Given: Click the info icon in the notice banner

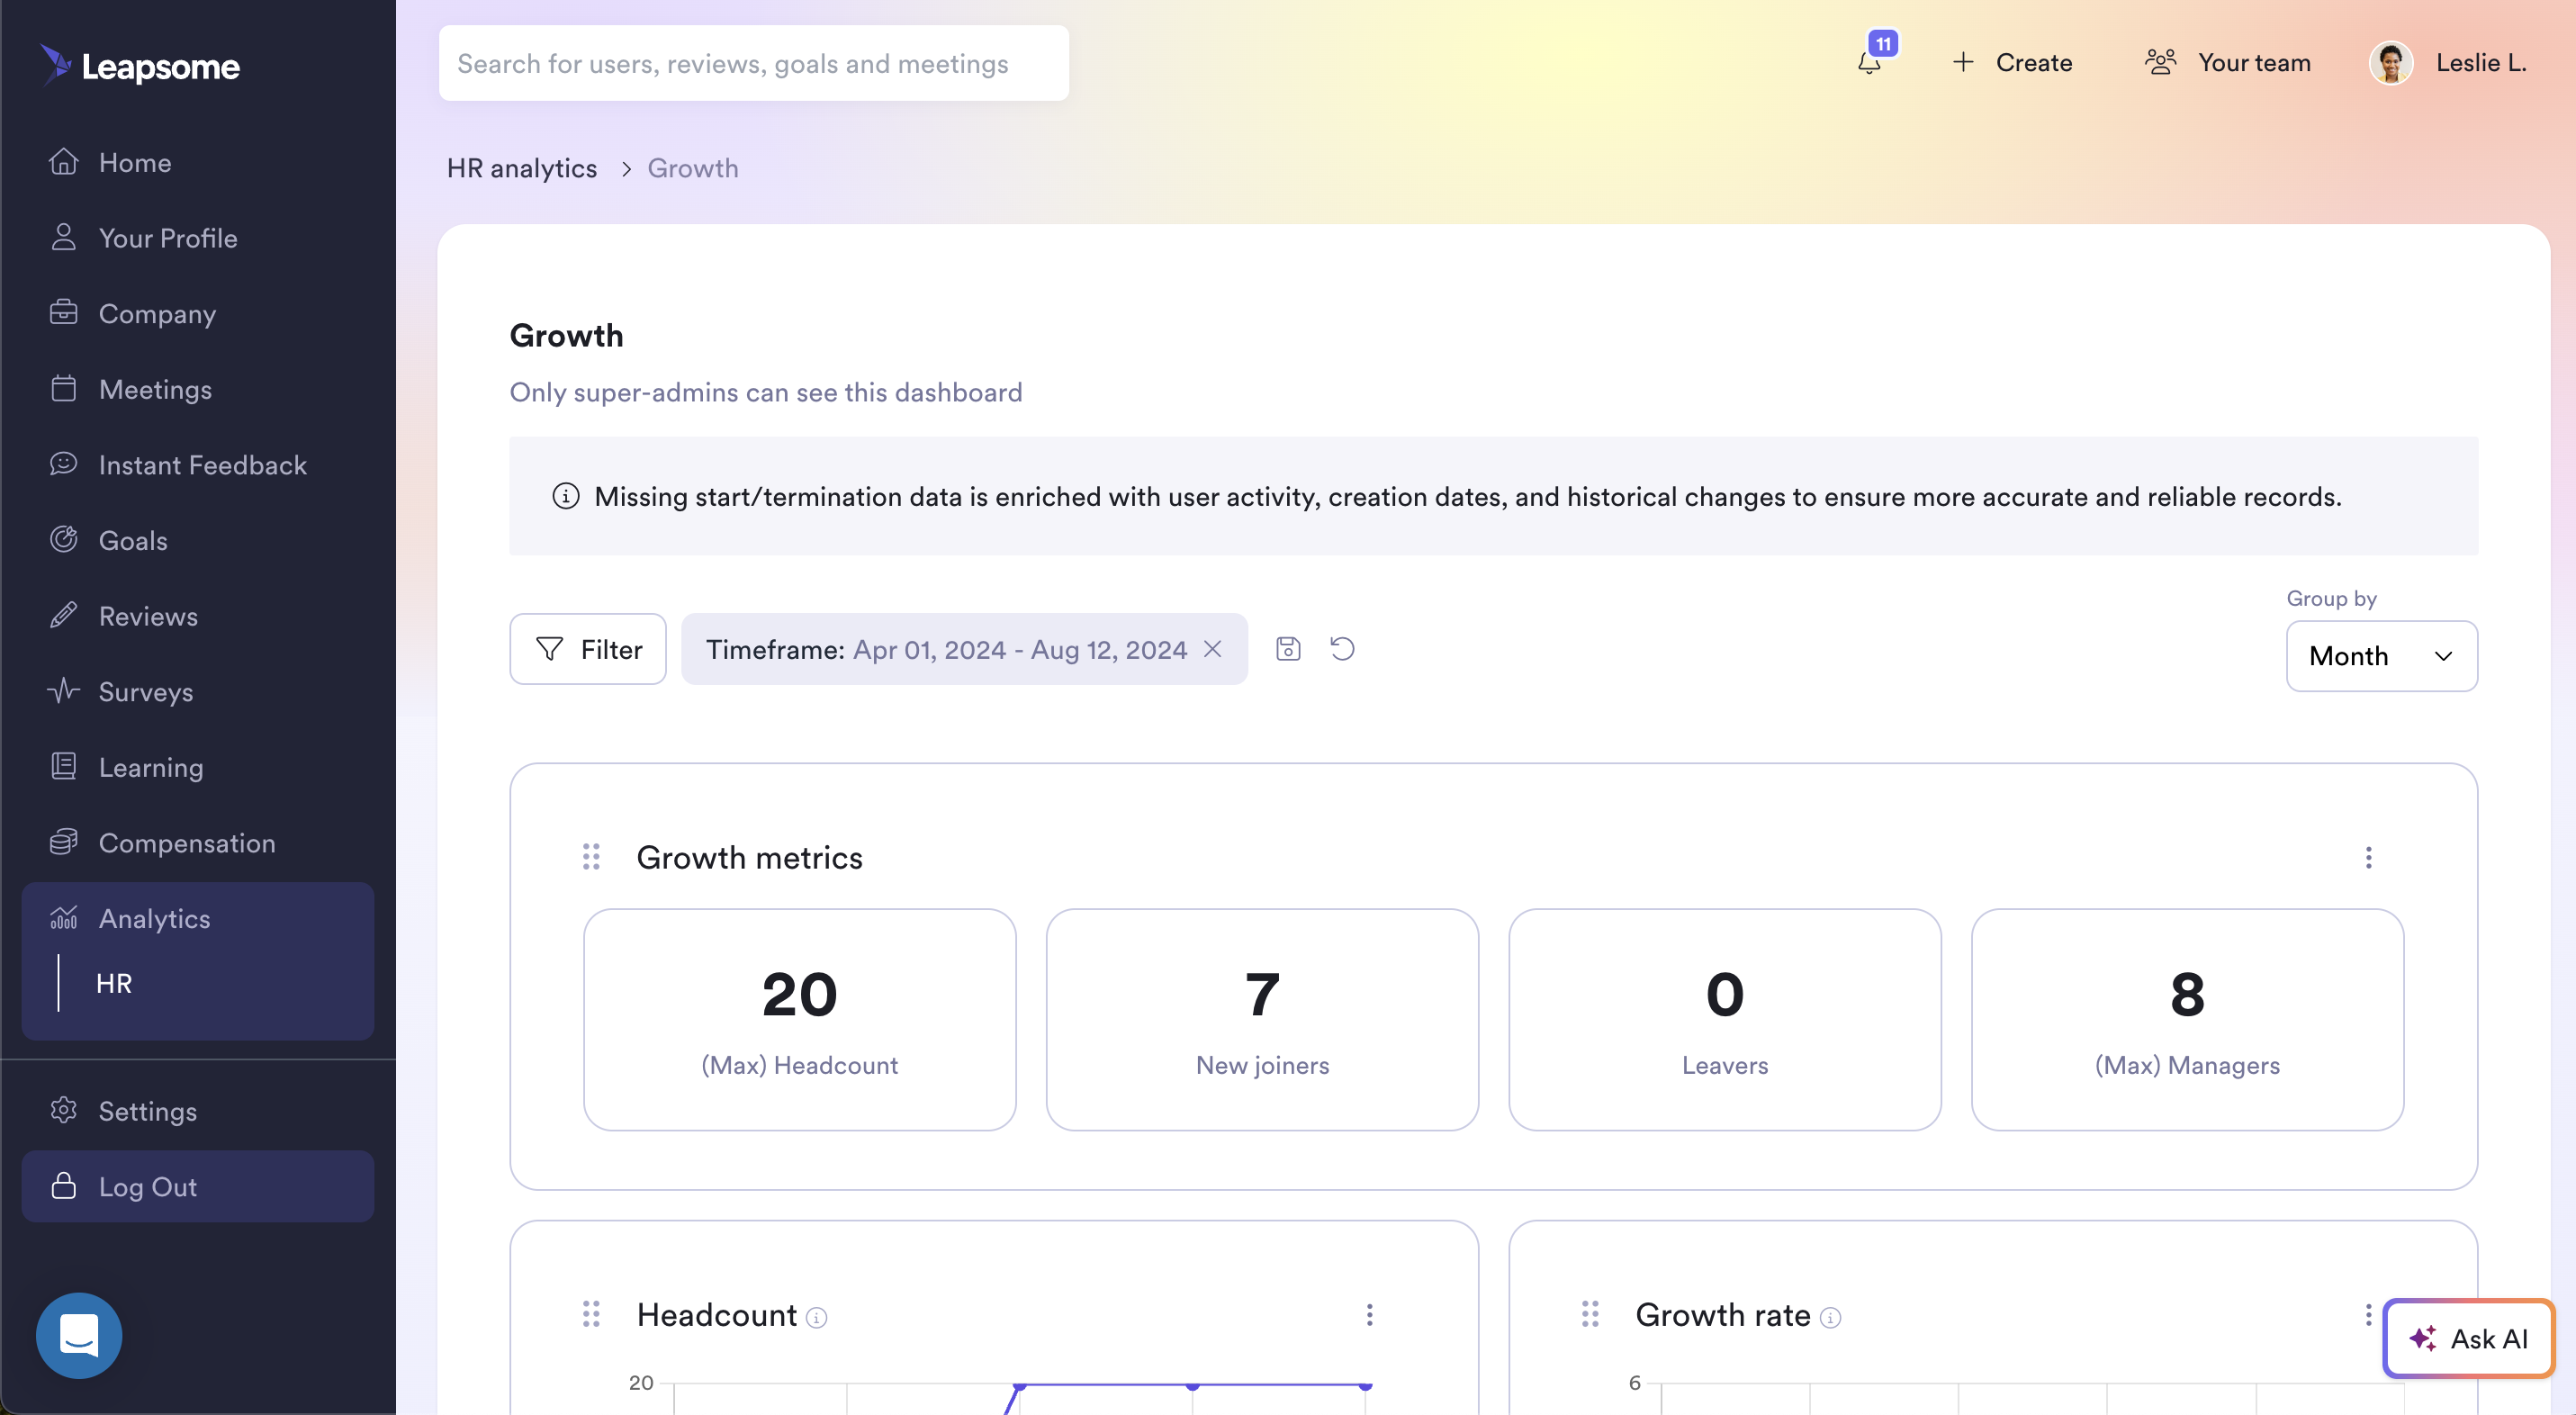Looking at the screenshot, I should tap(566, 496).
